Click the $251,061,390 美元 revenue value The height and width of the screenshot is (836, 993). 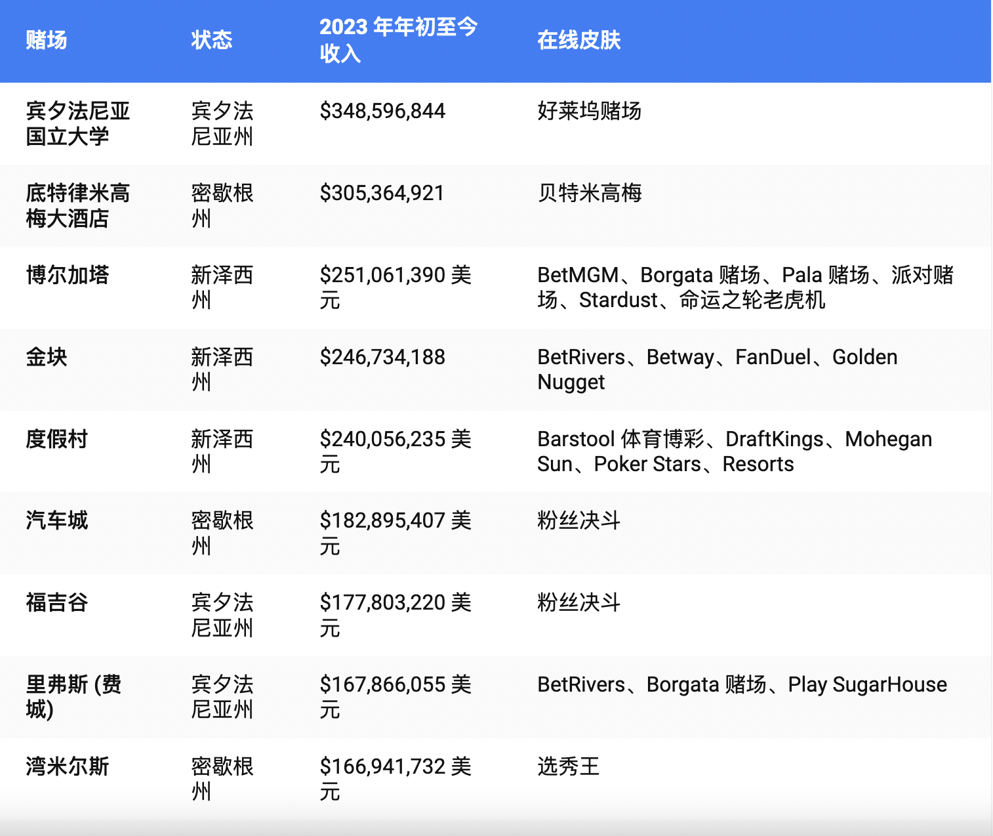click(395, 287)
